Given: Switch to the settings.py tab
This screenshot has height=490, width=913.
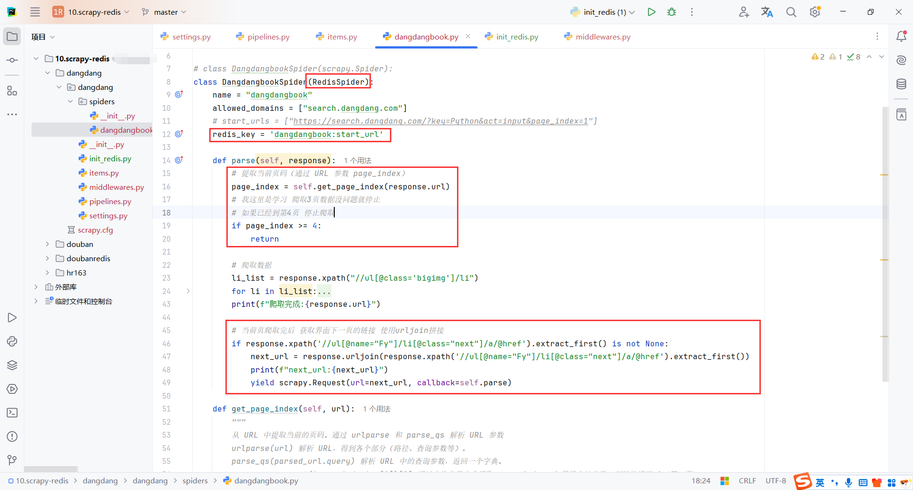Looking at the screenshot, I should pyautogui.click(x=185, y=37).
